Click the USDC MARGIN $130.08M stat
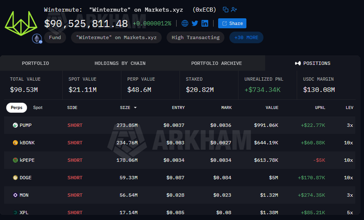364x220 pixels. 318,85
